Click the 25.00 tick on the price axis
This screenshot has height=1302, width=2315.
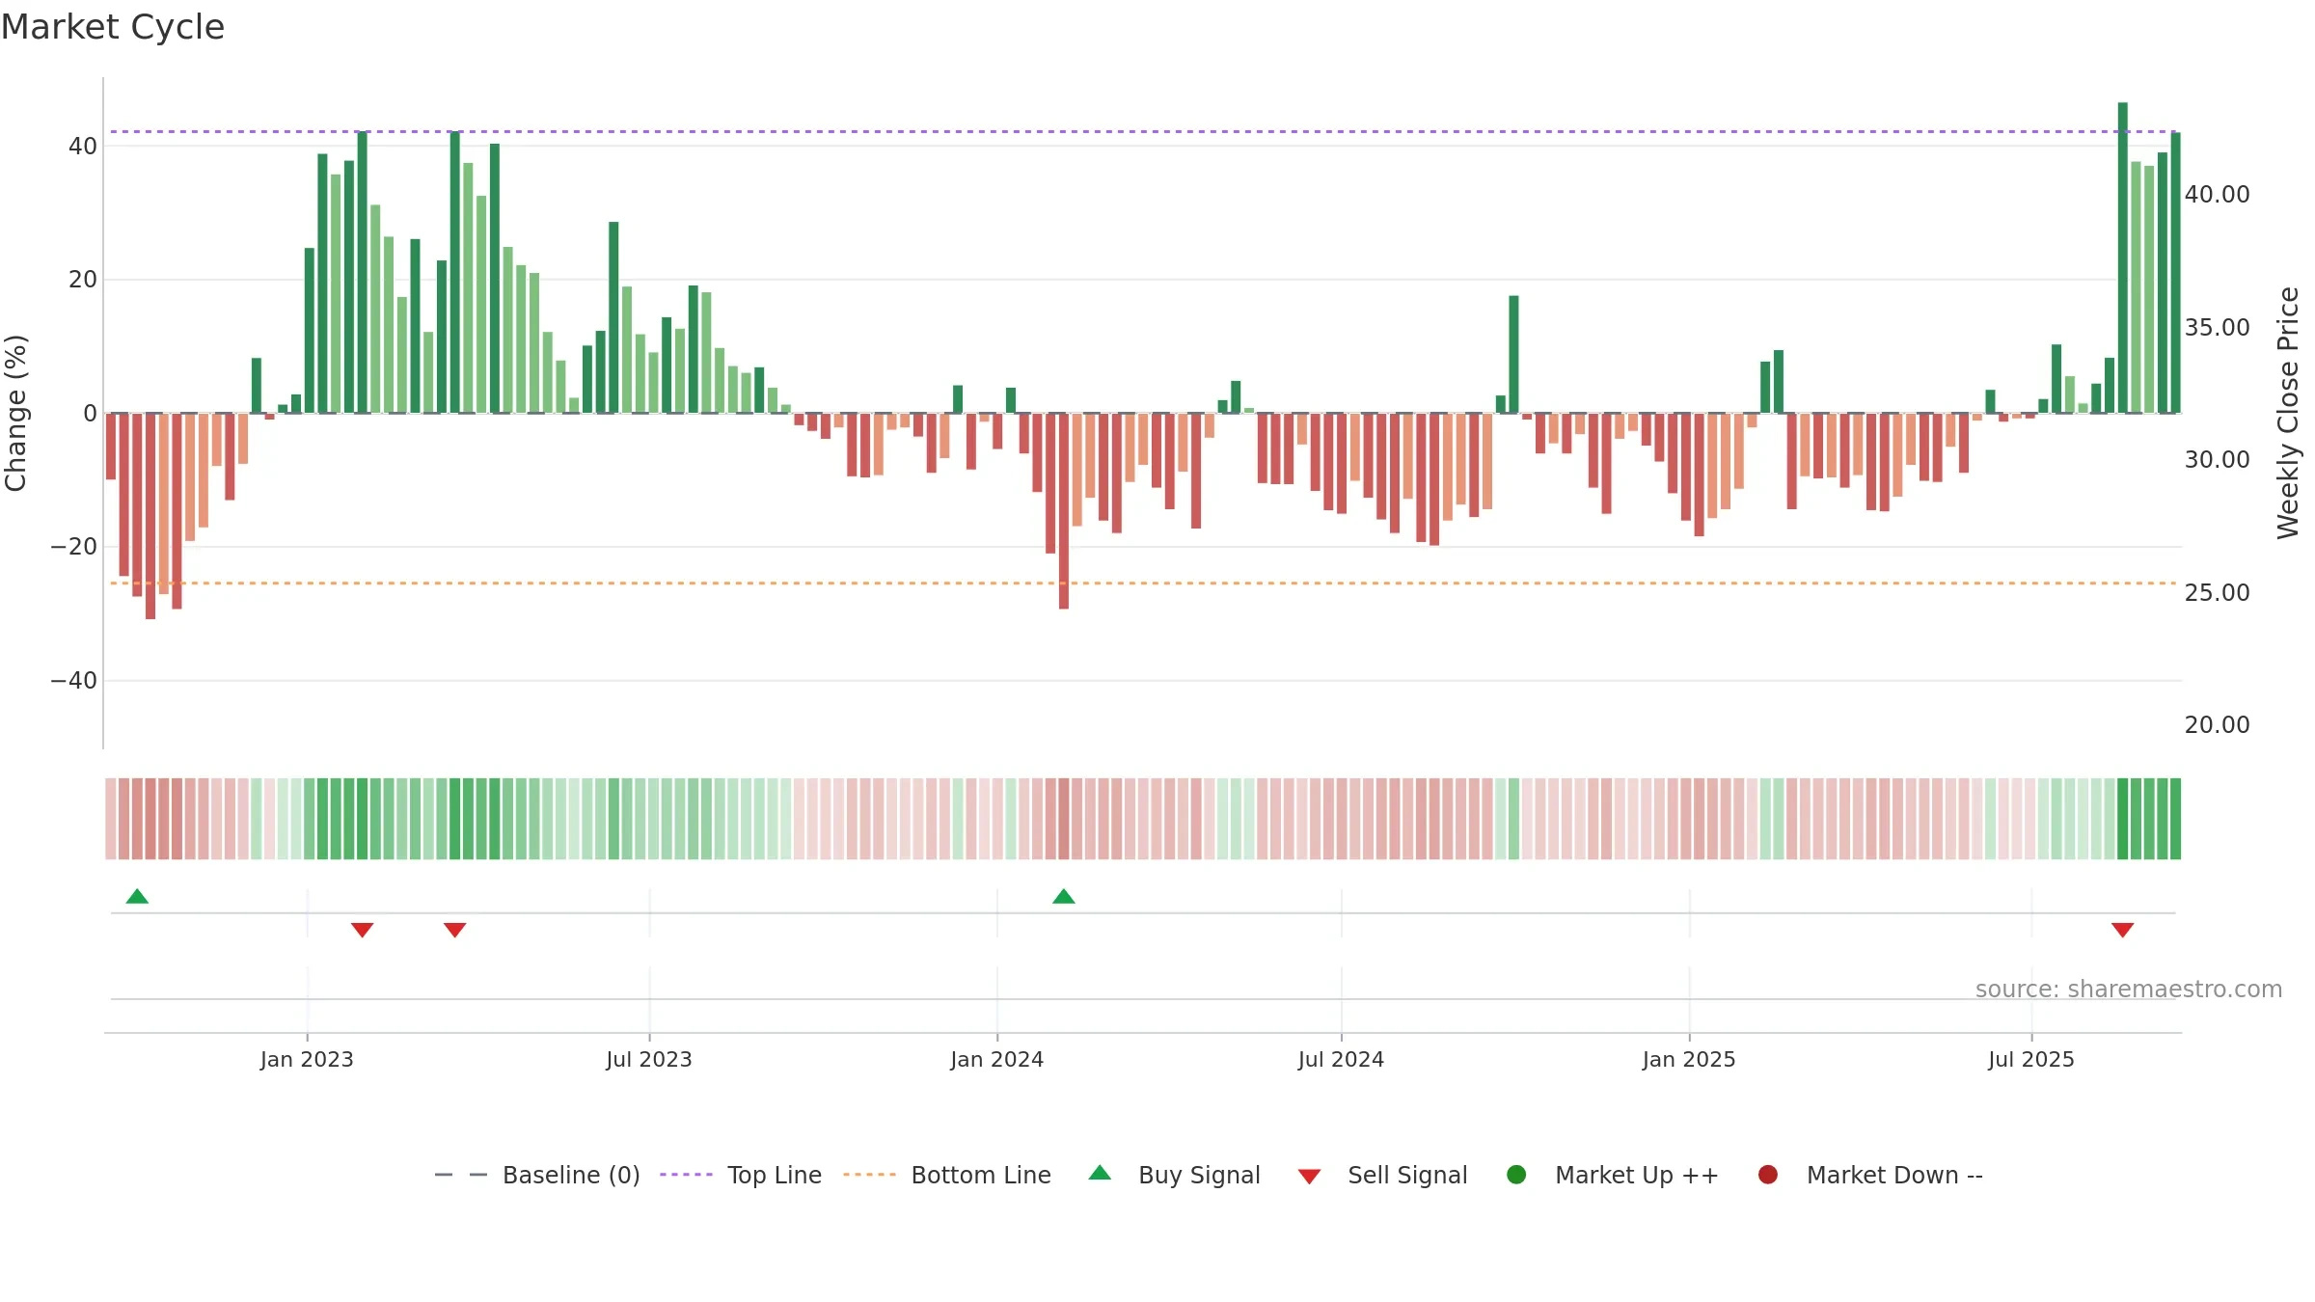[2218, 593]
